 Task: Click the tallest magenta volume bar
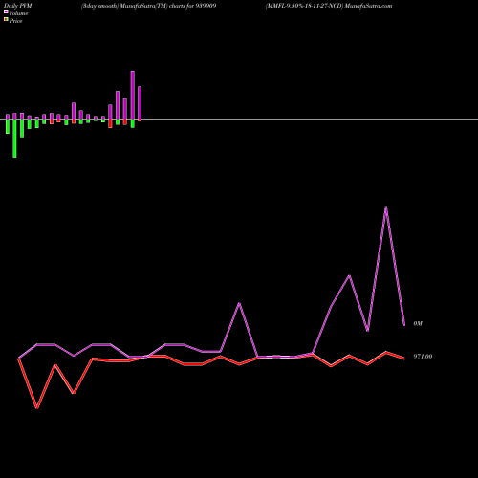point(133,95)
